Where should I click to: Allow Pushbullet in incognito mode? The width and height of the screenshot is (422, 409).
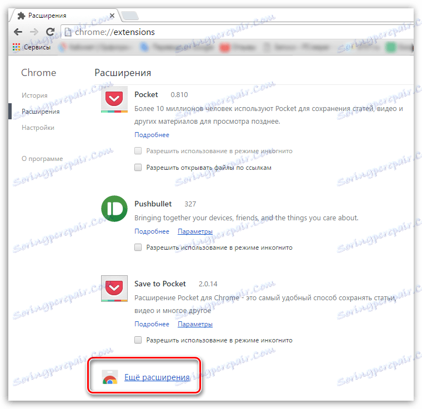138,248
